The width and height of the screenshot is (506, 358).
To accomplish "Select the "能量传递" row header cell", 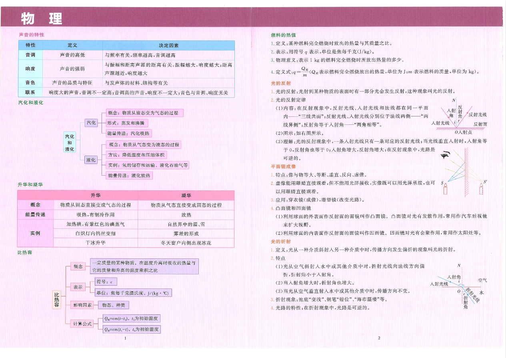I will point(36,214).
